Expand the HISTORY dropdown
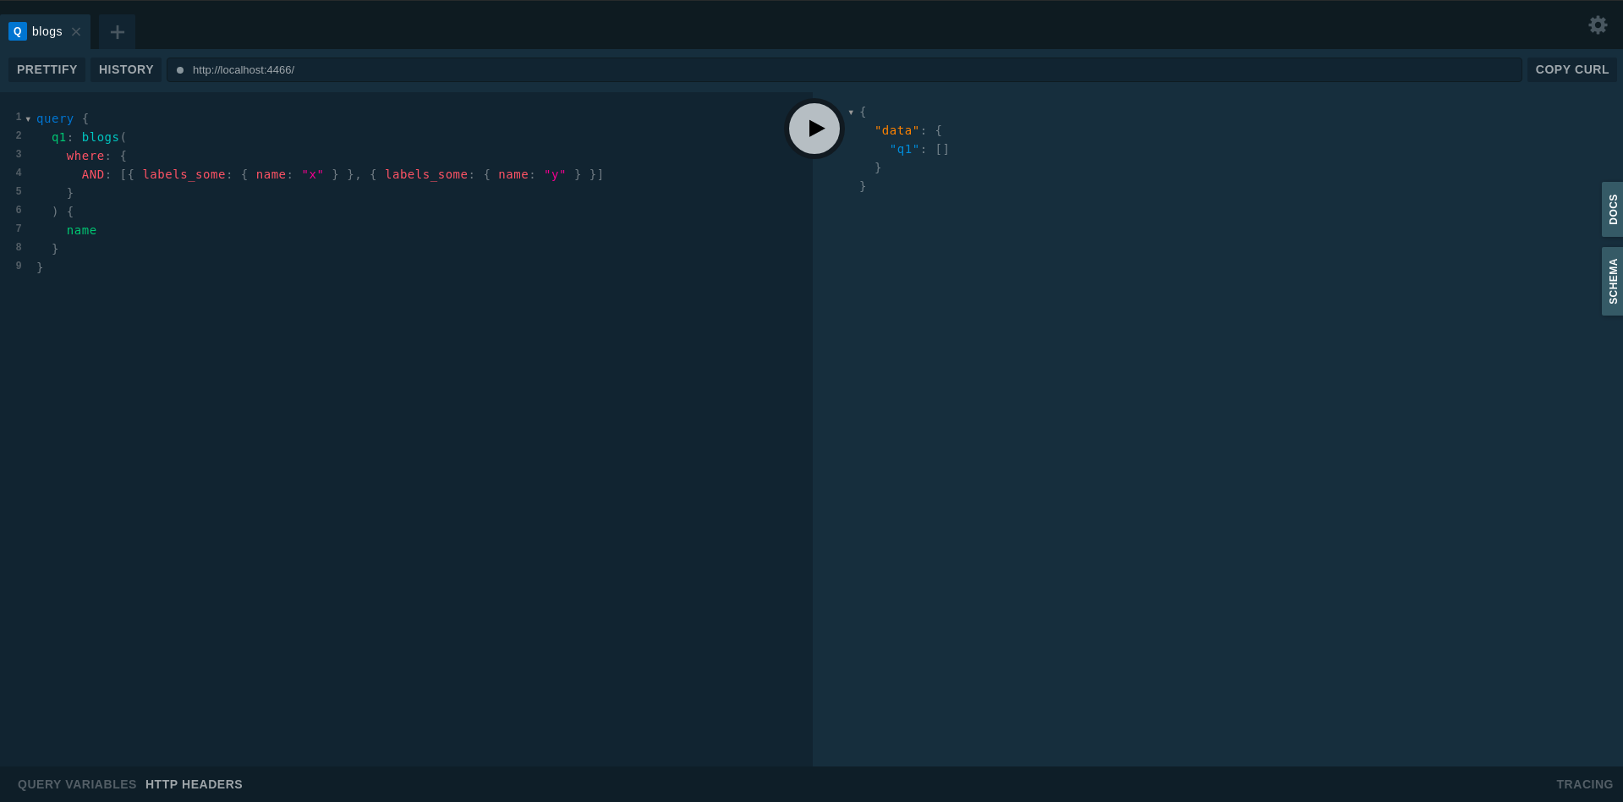Image resolution: width=1623 pixels, height=802 pixels. pos(125,69)
